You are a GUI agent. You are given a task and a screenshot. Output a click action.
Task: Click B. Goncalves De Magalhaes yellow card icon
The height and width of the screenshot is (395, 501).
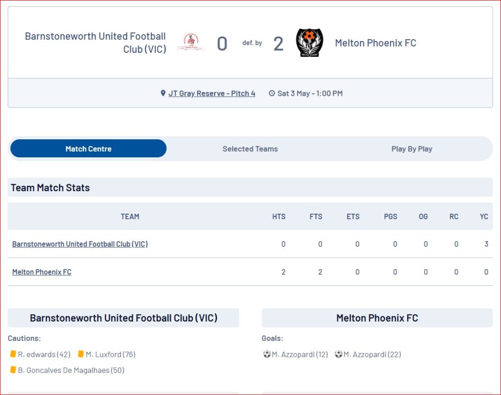[13, 370]
